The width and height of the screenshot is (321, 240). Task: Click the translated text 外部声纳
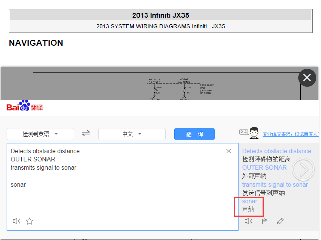254,176
